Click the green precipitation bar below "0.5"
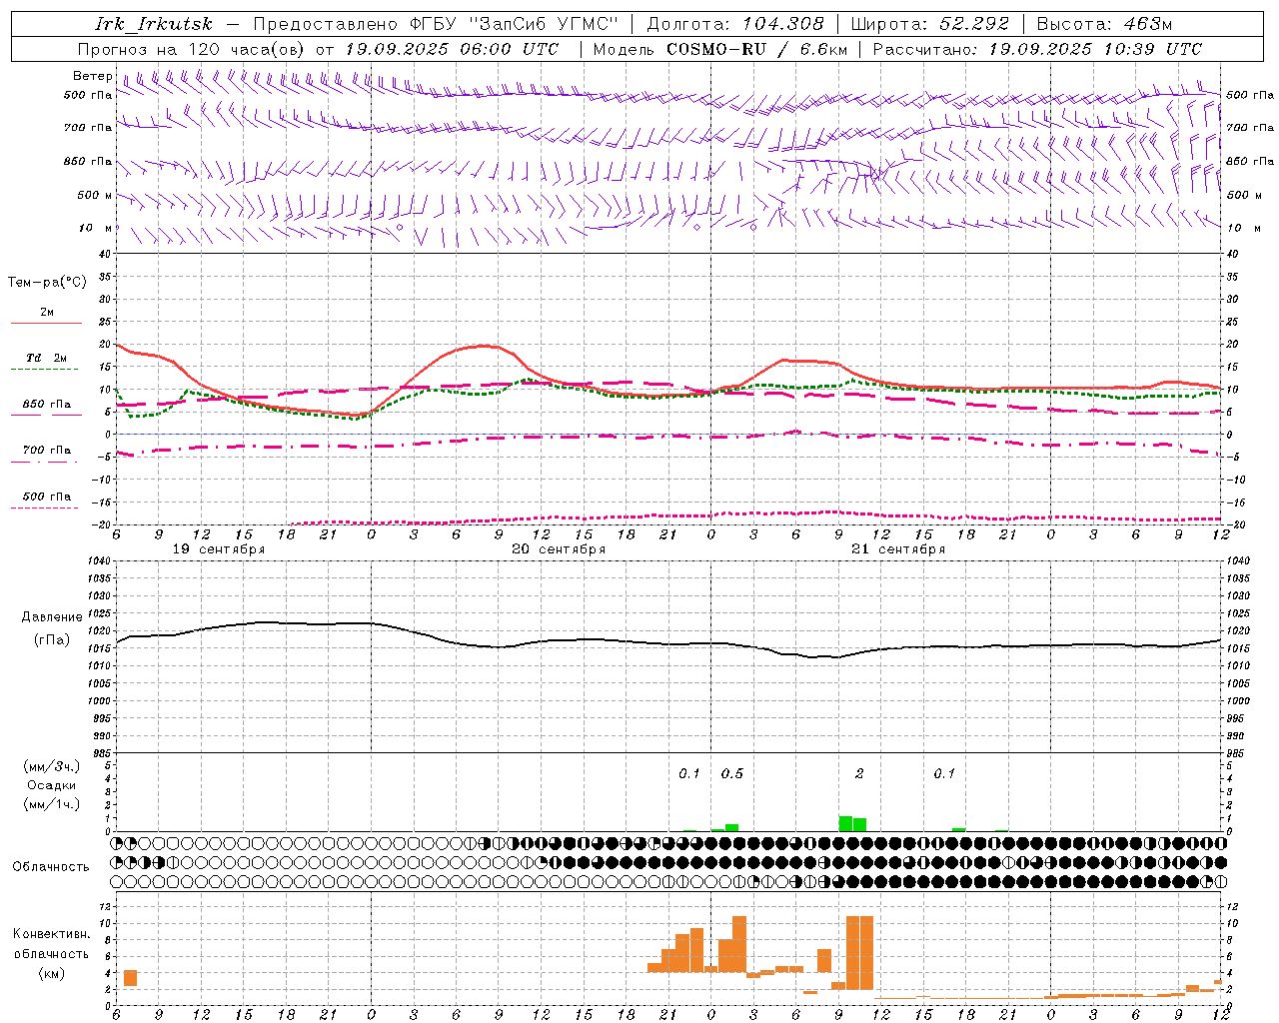1279x1023 pixels. (x=731, y=827)
